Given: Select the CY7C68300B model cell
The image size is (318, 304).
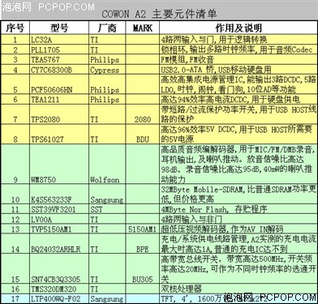Looking at the screenshot, I should coord(59,70).
